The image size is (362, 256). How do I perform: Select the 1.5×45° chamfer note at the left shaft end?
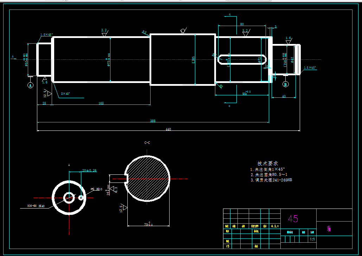(x=46, y=34)
